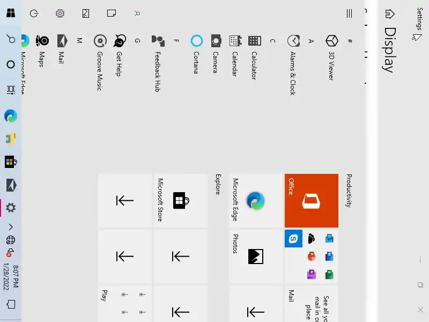Open the Microsoft Edge tile
The width and height of the screenshot is (429, 322).
(x=256, y=200)
